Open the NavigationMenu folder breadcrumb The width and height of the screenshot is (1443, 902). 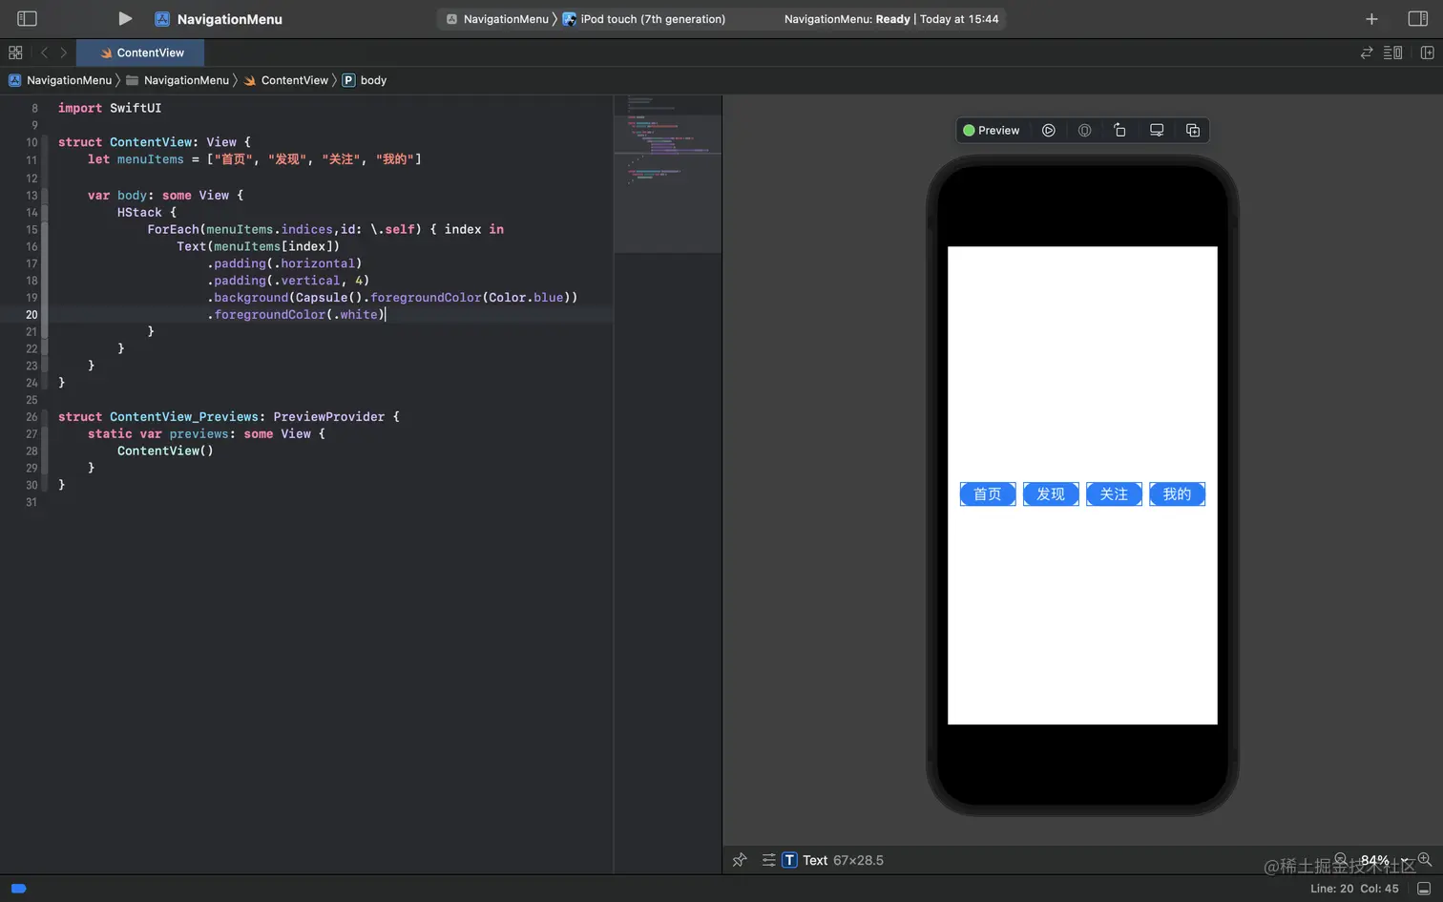[x=178, y=80]
